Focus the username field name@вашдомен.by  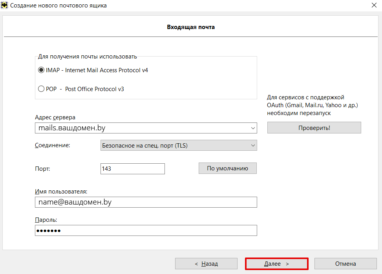[146, 202]
